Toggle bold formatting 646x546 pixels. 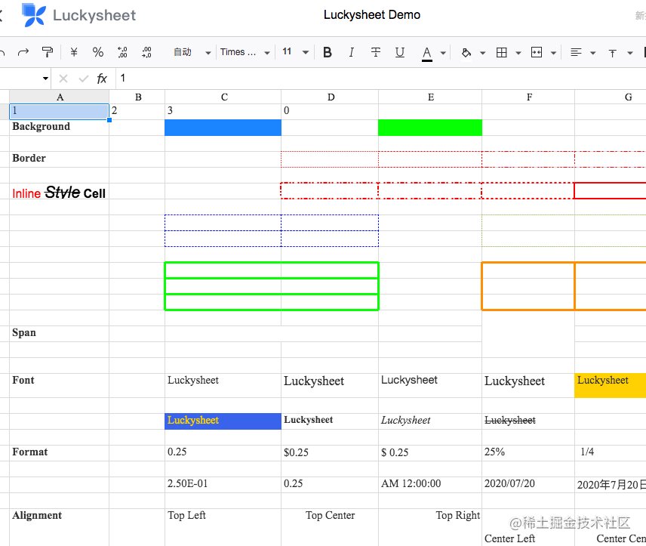[328, 52]
